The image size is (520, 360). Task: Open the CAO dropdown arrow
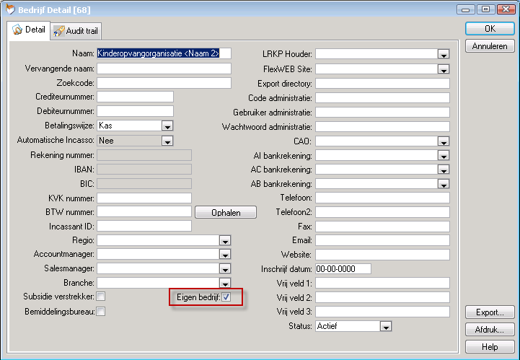443,141
